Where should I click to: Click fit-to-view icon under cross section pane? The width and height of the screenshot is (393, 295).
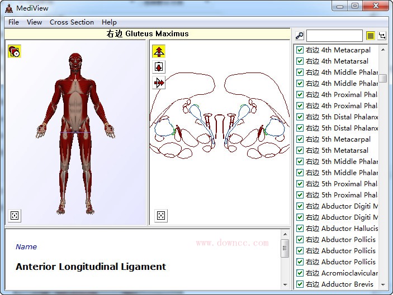[161, 216]
